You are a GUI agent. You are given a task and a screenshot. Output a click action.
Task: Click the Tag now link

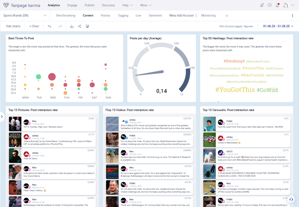click(248, 26)
